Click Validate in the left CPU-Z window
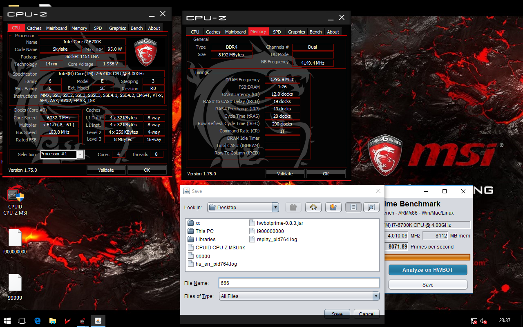 (x=106, y=170)
